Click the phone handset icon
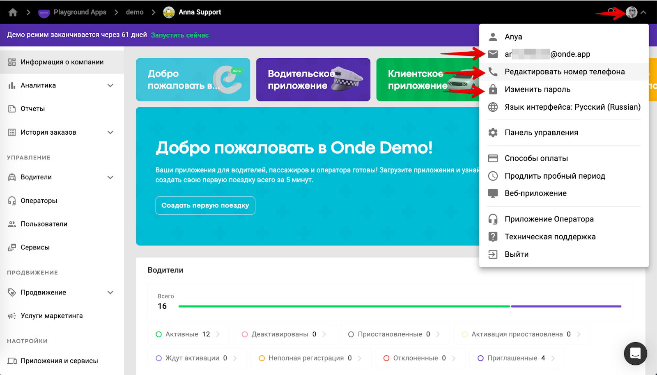The height and width of the screenshot is (375, 657). coord(493,72)
